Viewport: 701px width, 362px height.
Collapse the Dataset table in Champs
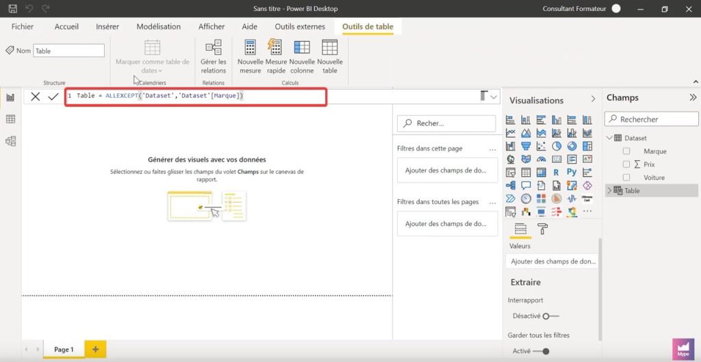click(x=609, y=138)
